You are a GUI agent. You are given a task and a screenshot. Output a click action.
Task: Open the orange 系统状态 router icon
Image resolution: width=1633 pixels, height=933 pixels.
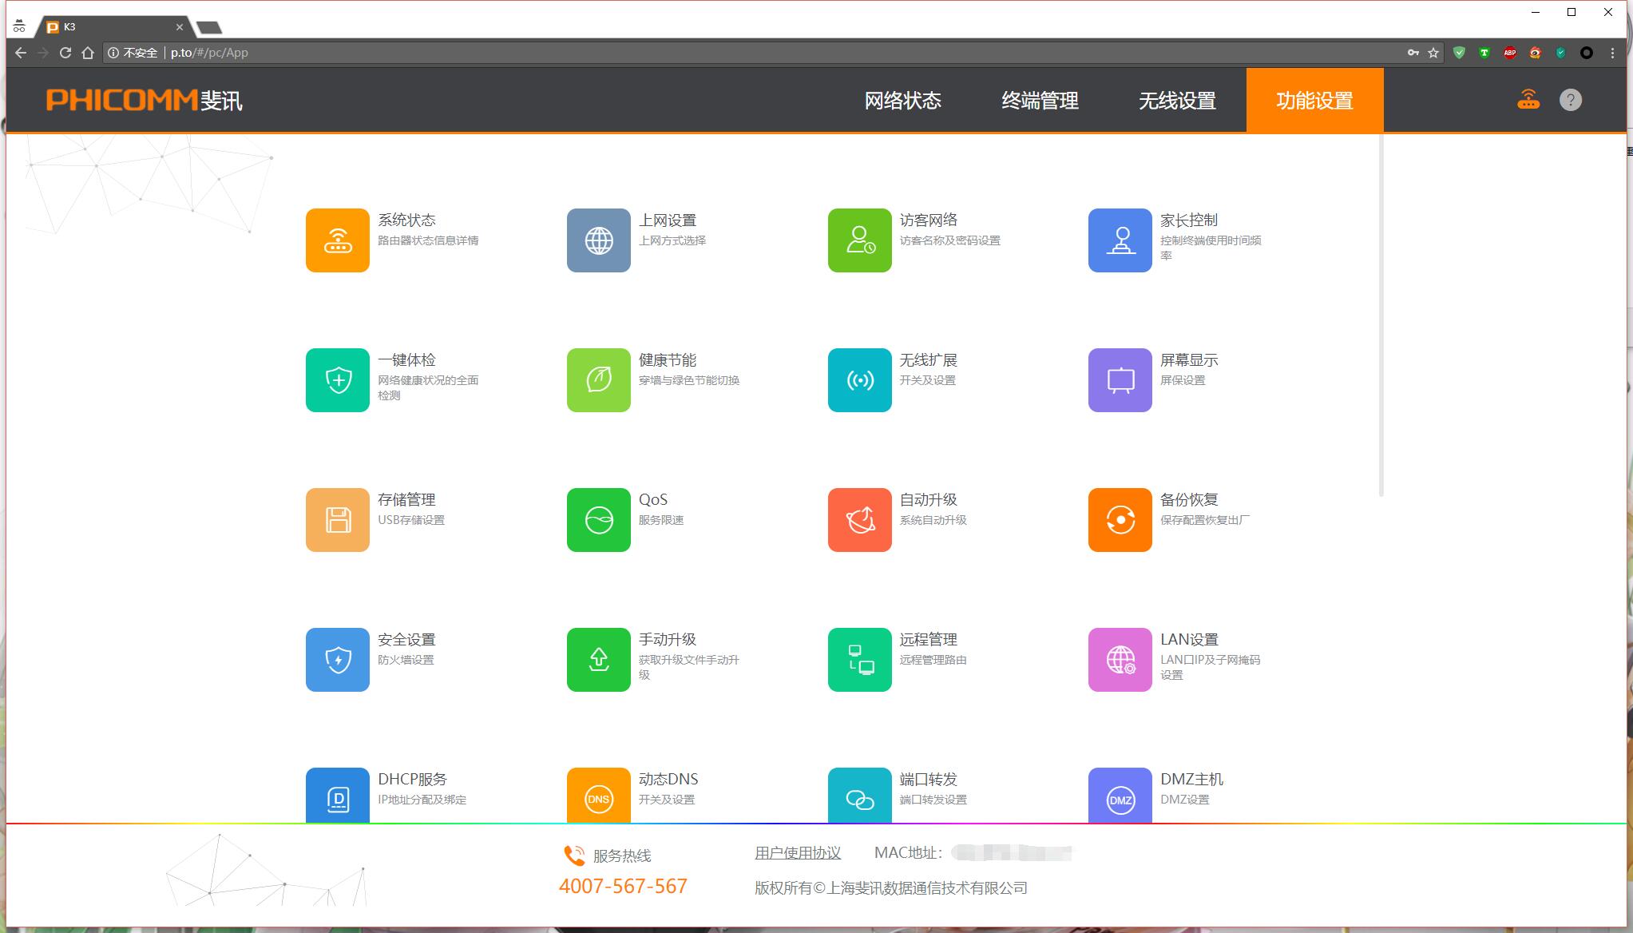[337, 240]
